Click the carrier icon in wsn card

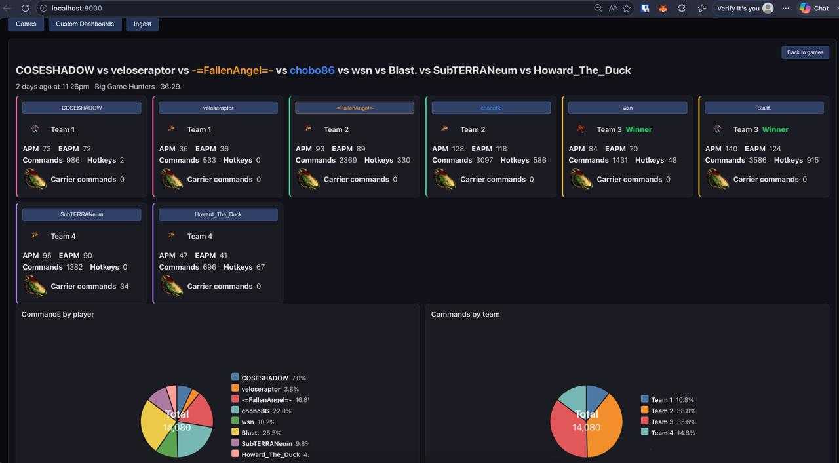coord(581,179)
